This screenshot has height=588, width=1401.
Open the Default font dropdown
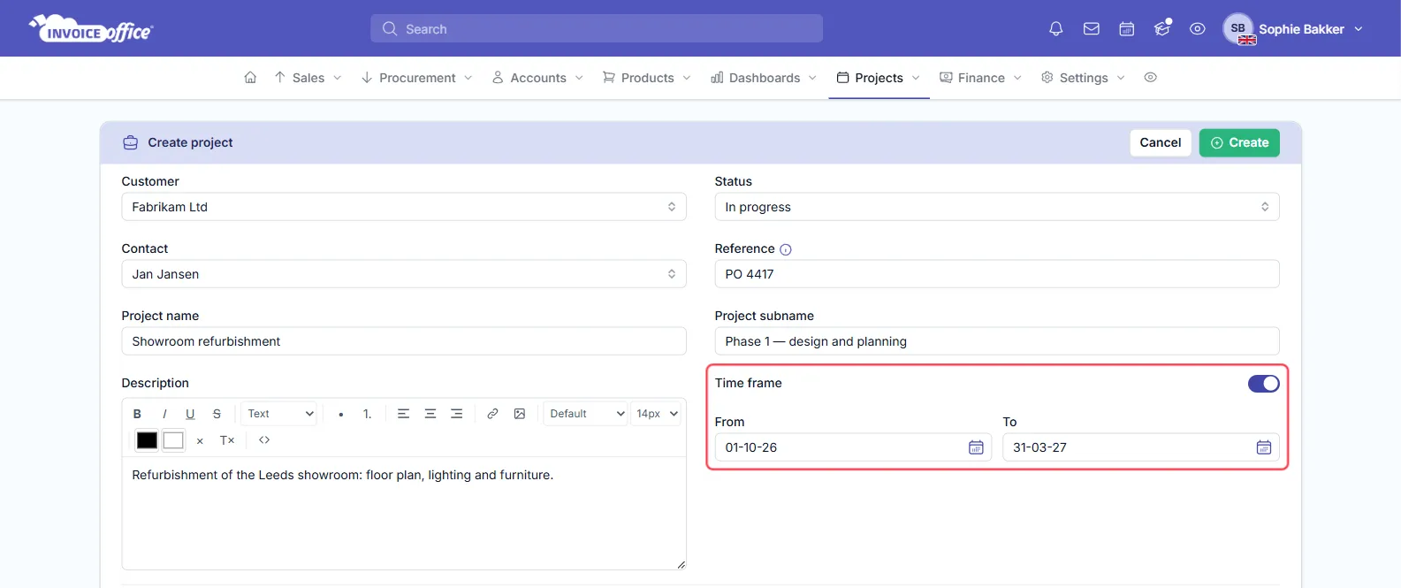click(x=585, y=414)
